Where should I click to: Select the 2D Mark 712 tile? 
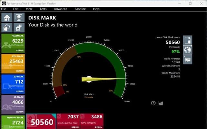pyautogui.click(x=13, y=84)
